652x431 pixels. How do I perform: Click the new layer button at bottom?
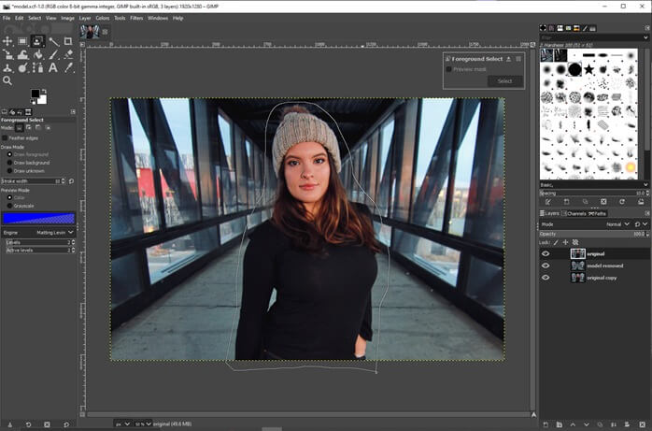coord(546,424)
